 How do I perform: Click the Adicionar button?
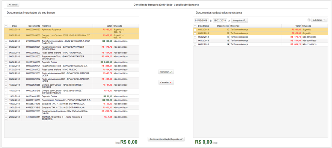[x=319, y=20]
